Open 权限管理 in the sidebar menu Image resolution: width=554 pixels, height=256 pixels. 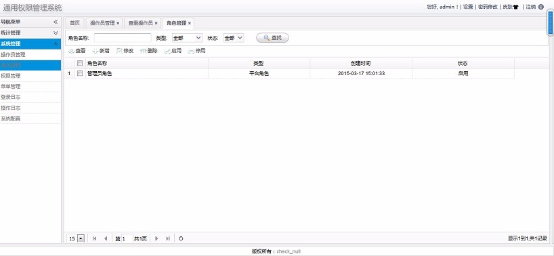pyautogui.click(x=30, y=76)
